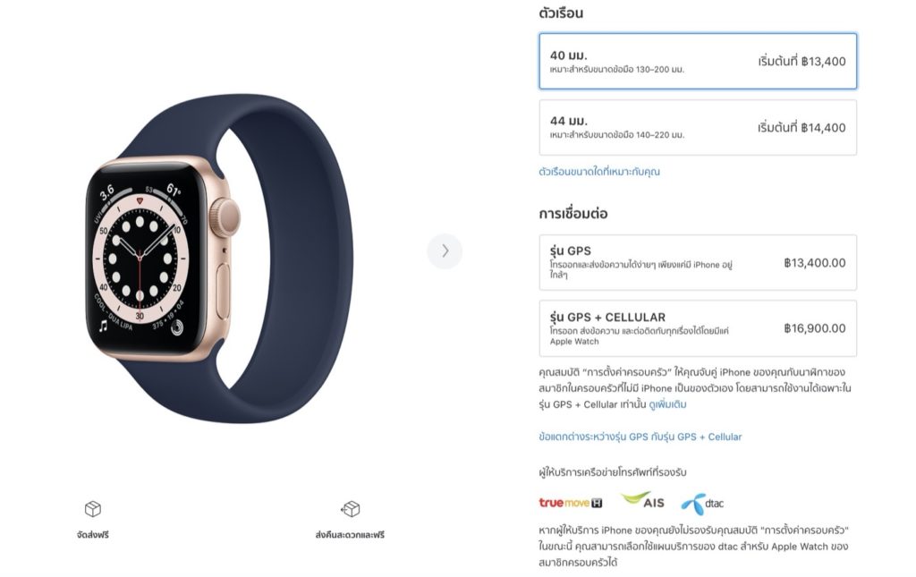Click the ฿16,900.00 price on Cellular option
This screenshot has height=577, width=916.
814,328
